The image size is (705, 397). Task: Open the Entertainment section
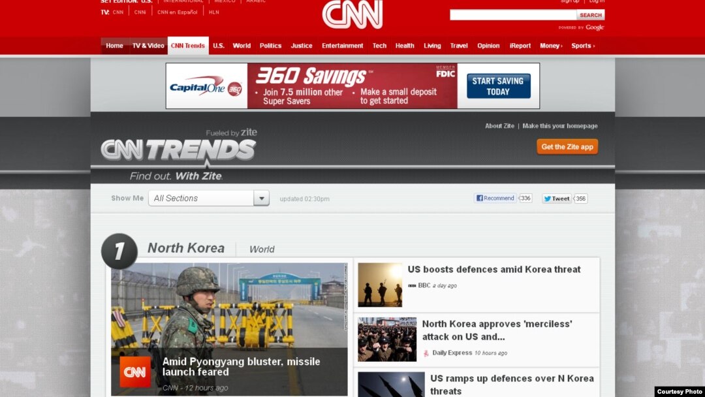point(342,46)
